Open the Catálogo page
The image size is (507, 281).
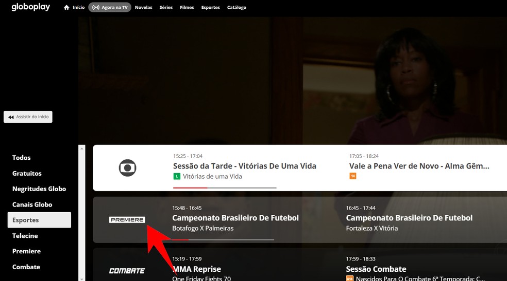236,7
